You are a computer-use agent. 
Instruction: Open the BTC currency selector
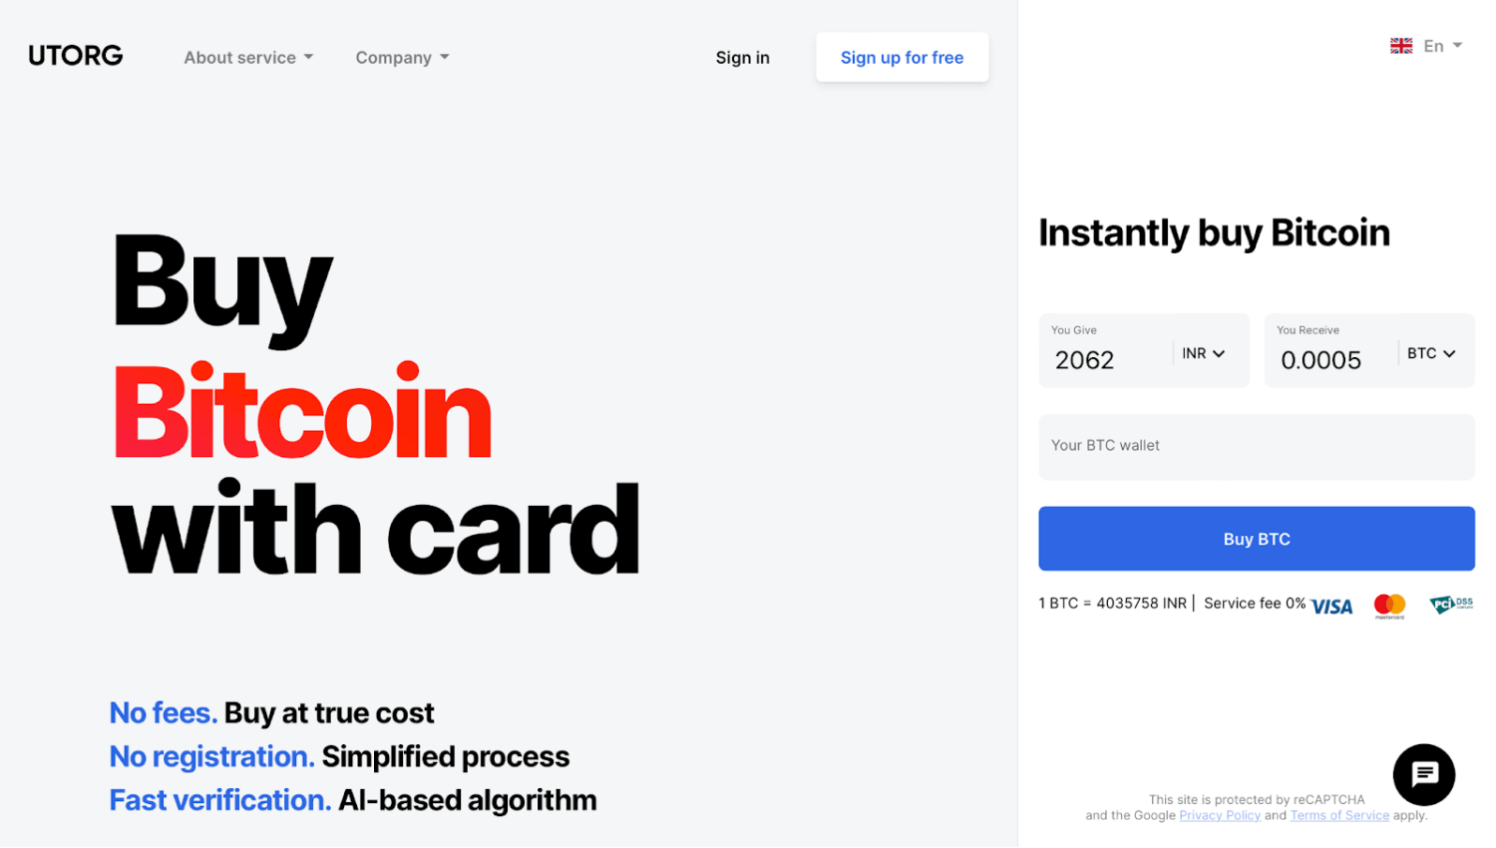(x=1430, y=352)
